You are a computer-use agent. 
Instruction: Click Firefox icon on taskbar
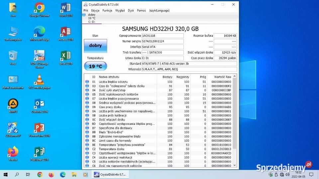tap(51, 175)
